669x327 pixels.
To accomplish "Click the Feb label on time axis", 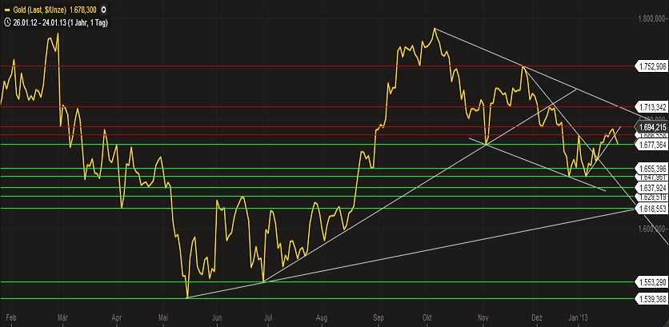I will [x=10, y=317].
